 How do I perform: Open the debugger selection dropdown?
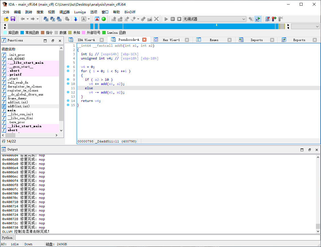tap(244, 19)
